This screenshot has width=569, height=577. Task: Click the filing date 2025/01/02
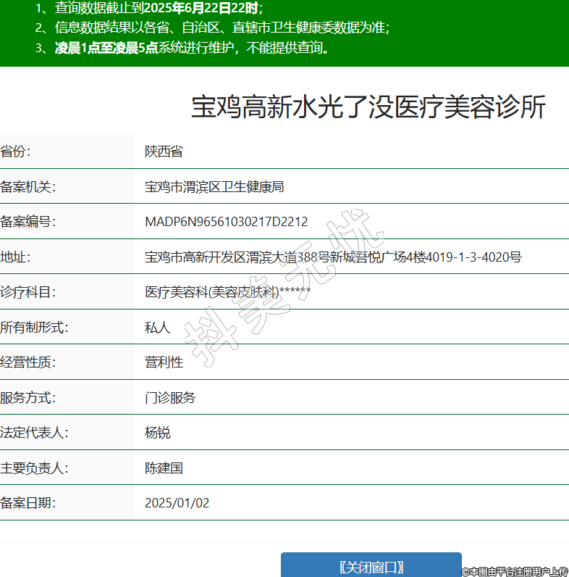177,503
